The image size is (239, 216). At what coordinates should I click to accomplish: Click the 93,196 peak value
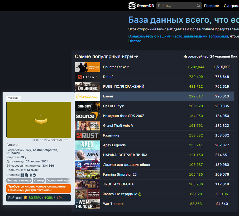222,194
